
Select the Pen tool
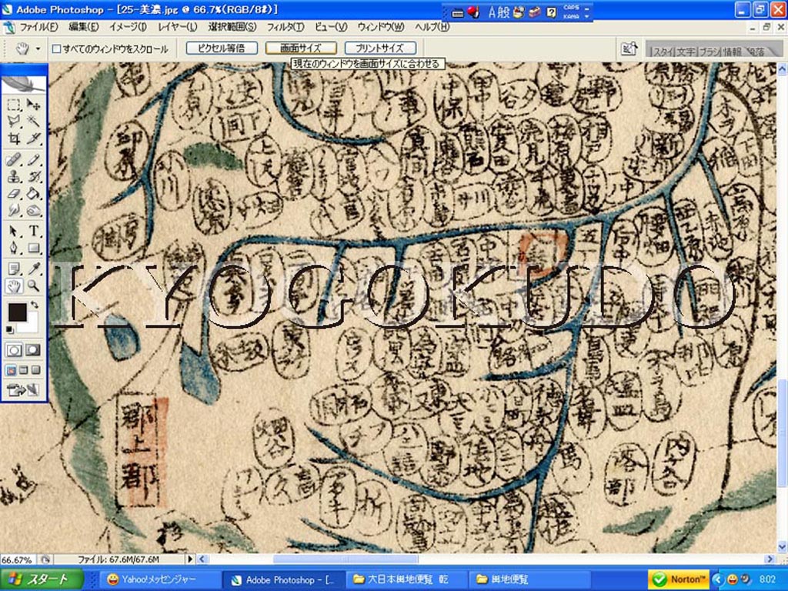coord(14,248)
